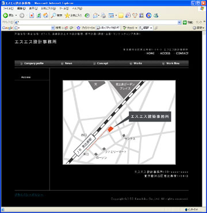This screenshot has height=213, width=207.
Task: Click the Mail toolbar icon
Action: (95, 16)
